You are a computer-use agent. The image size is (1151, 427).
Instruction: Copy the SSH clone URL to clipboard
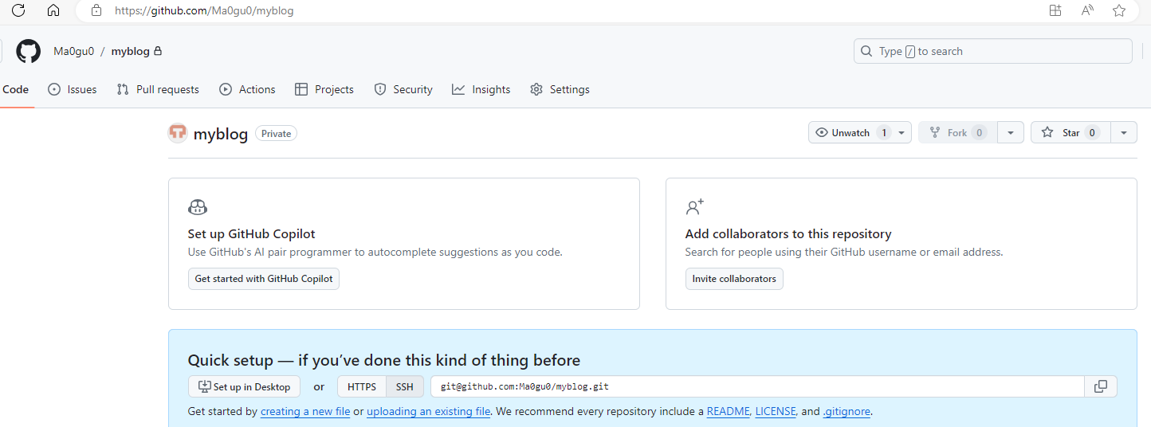click(x=1101, y=386)
